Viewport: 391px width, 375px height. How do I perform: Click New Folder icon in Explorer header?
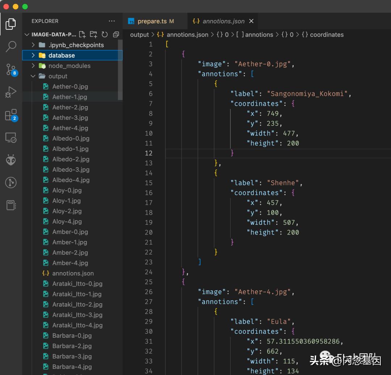pos(93,35)
